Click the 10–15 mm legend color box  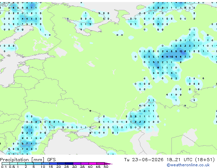coord(46,164)
